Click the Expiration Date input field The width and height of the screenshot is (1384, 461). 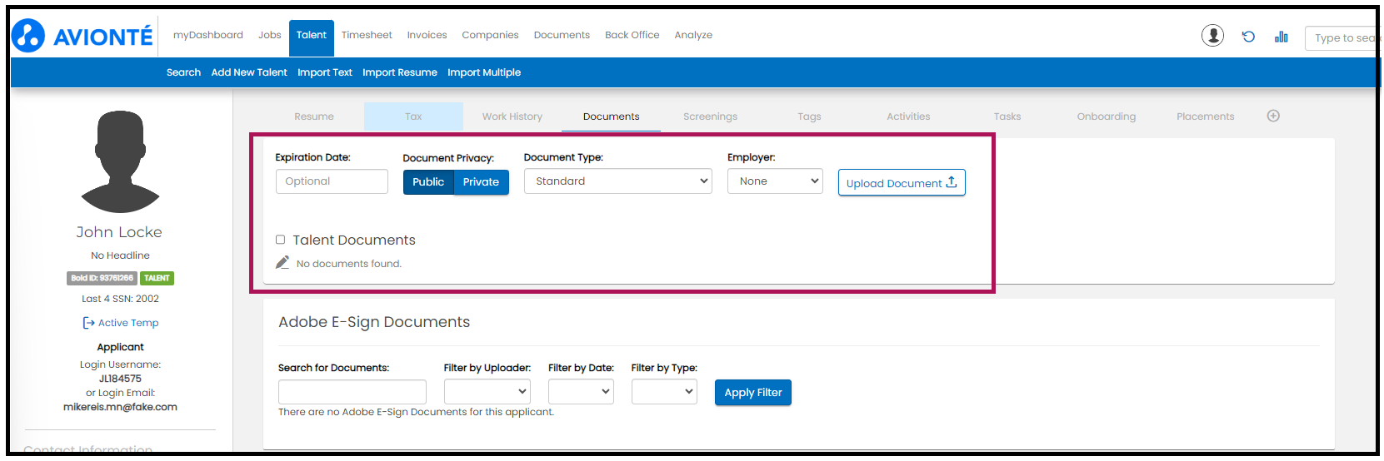pyautogui.click(x=332, y=181)
